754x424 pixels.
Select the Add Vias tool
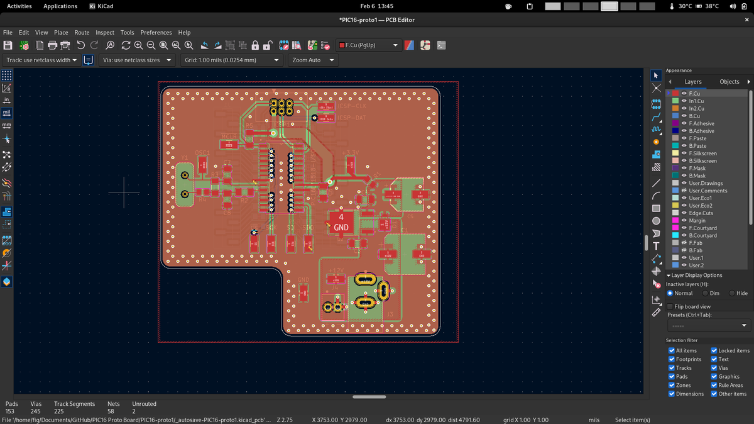coord(656,142)
